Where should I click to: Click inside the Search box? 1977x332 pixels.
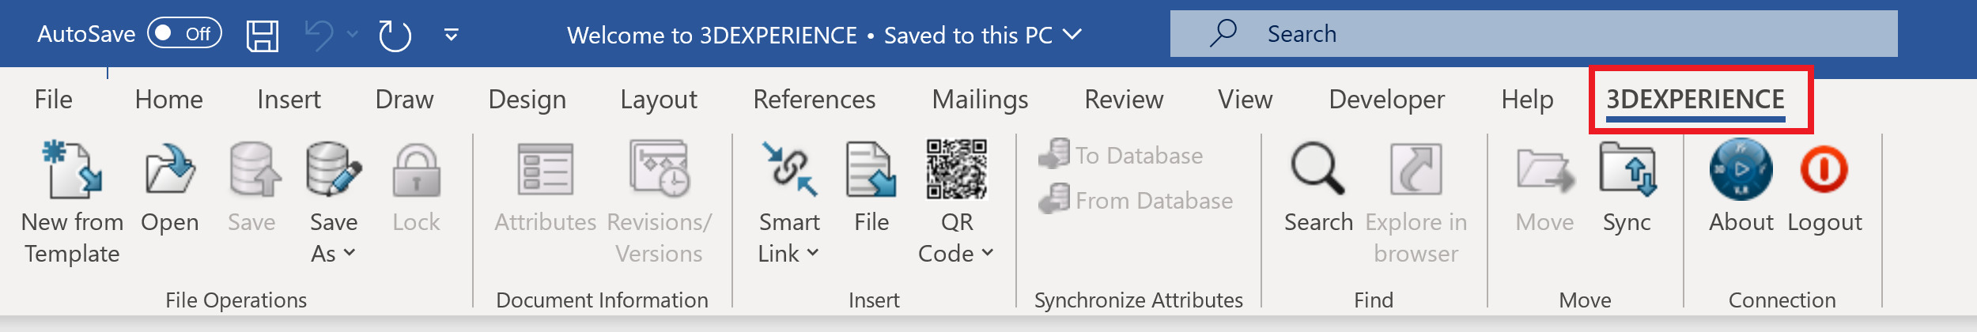point(1533,33)
